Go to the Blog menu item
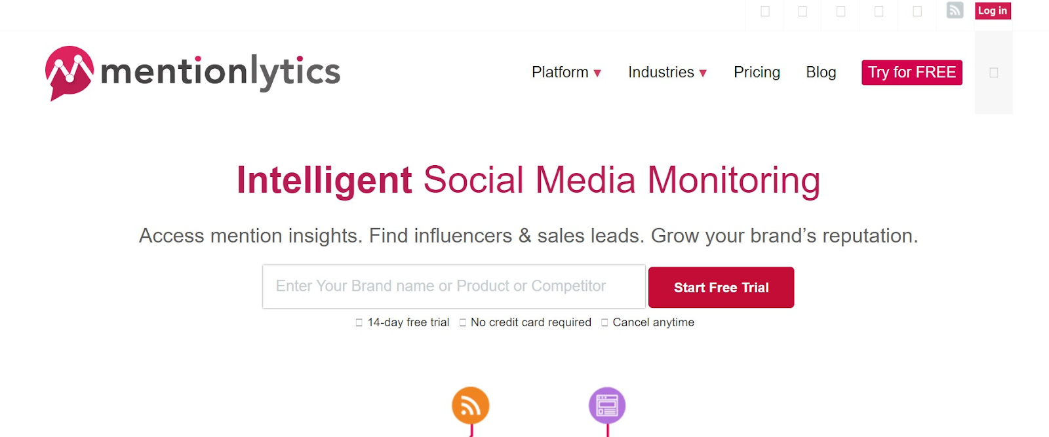This screenshot has height=437, width=1049. point(821,72)
